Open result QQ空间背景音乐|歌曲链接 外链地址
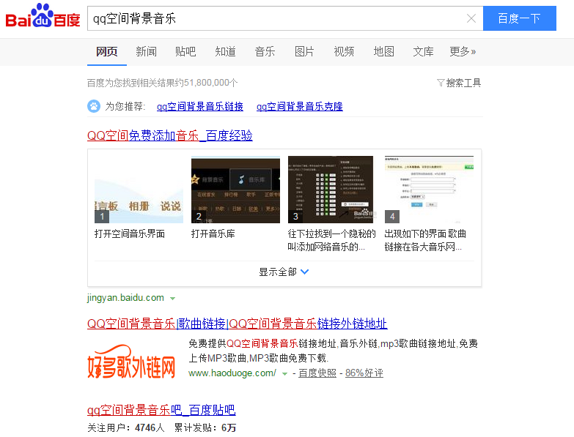Image resolution: width=574 pixels, height=437 pixels. (x=238, y=324)
